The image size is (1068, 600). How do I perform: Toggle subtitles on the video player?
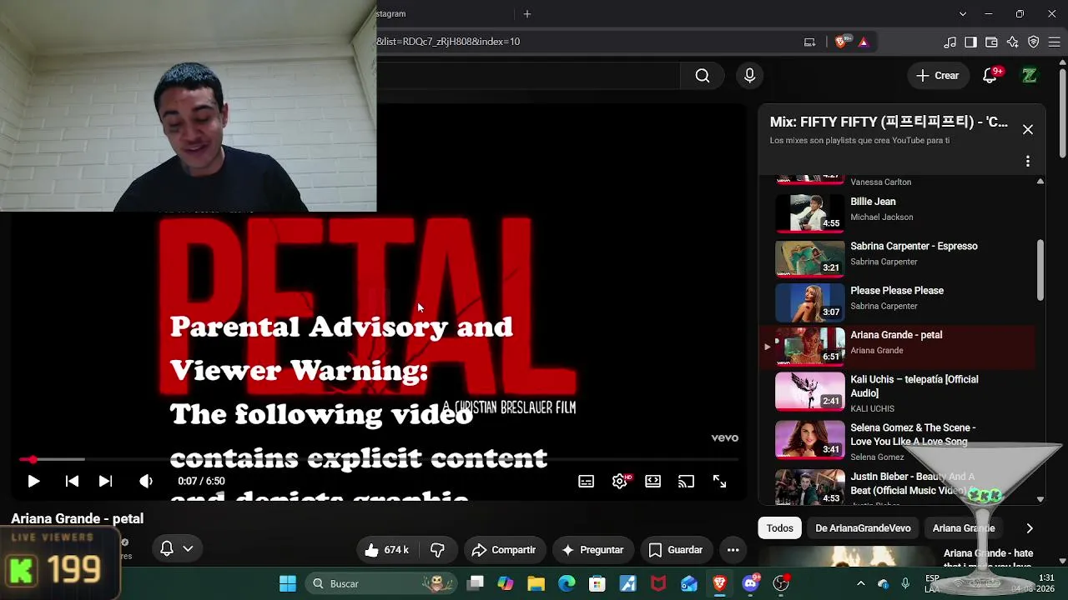point(587,481)
